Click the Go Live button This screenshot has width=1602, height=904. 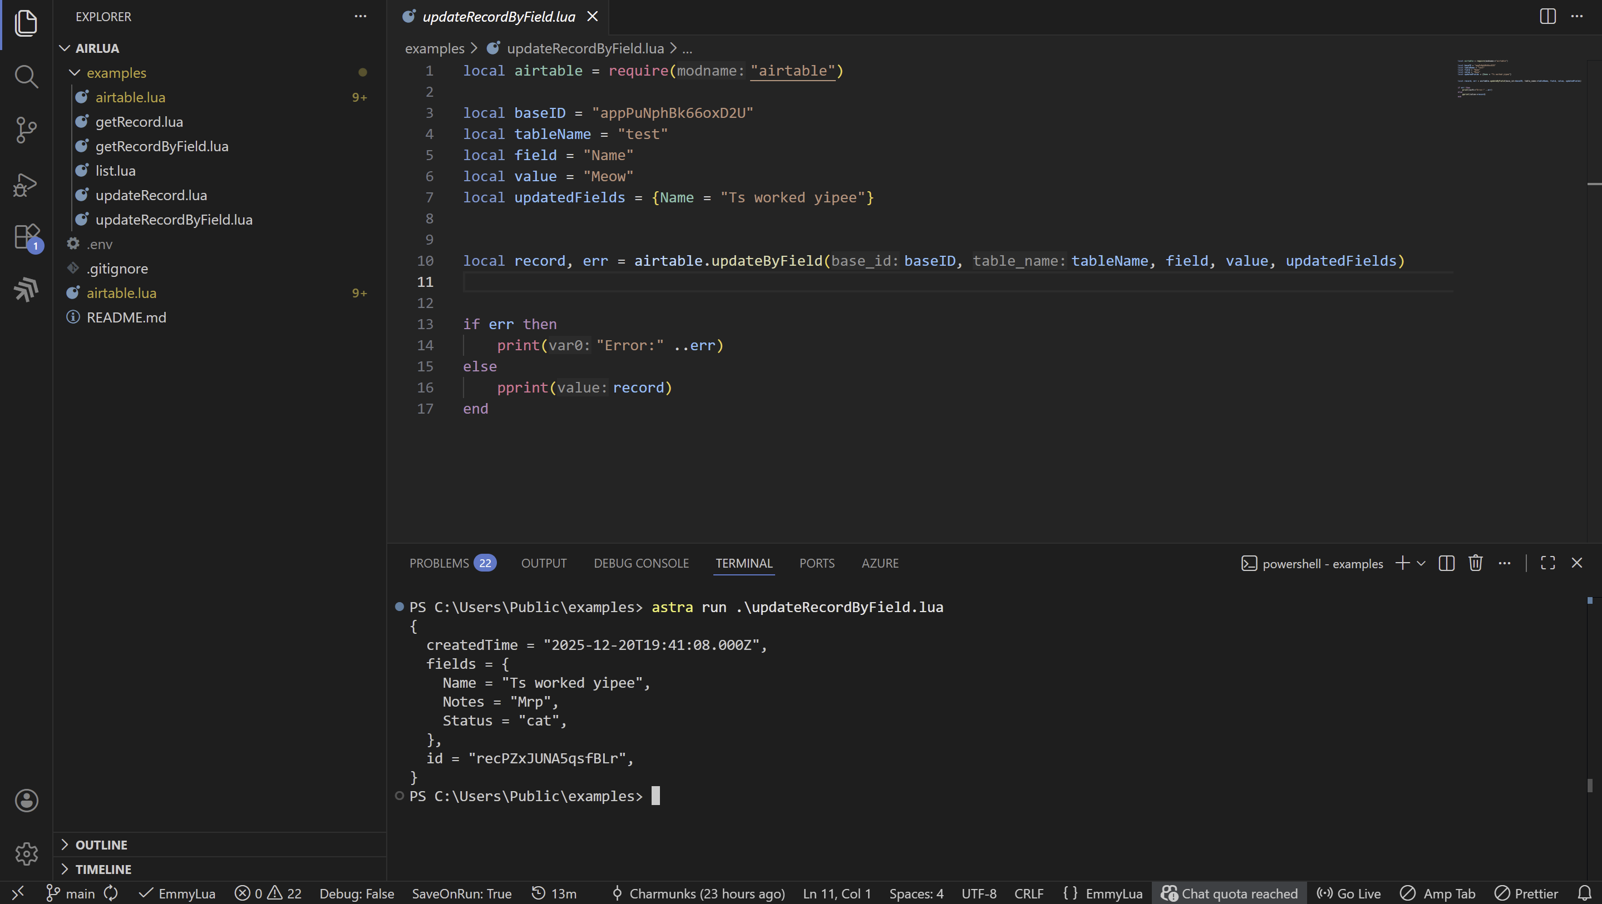1349,893
